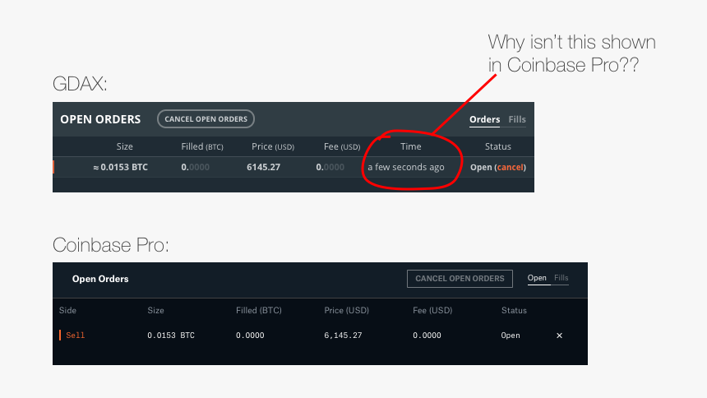This screenshot has height=398, width=707.
Task: Switch to GDAX Orders tab
Action: pyautogui.click(x=484, y=119)
